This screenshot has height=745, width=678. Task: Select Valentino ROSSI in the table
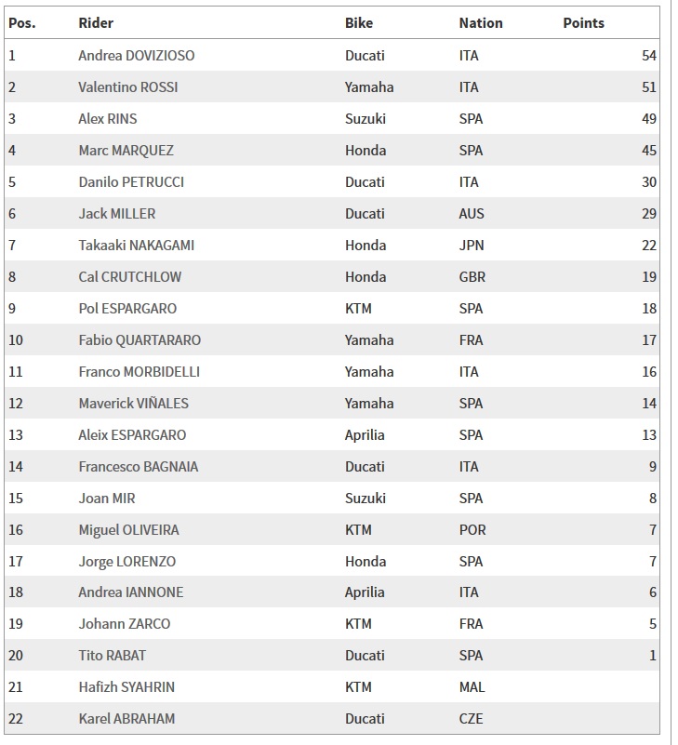[x=127, y=87]
